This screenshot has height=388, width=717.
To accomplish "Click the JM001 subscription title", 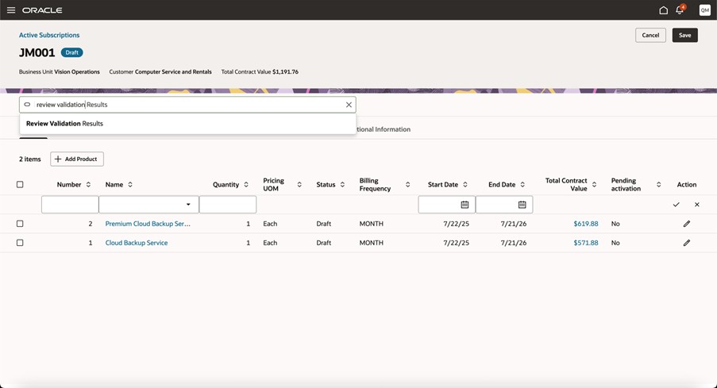I will [x=37, y=53].
